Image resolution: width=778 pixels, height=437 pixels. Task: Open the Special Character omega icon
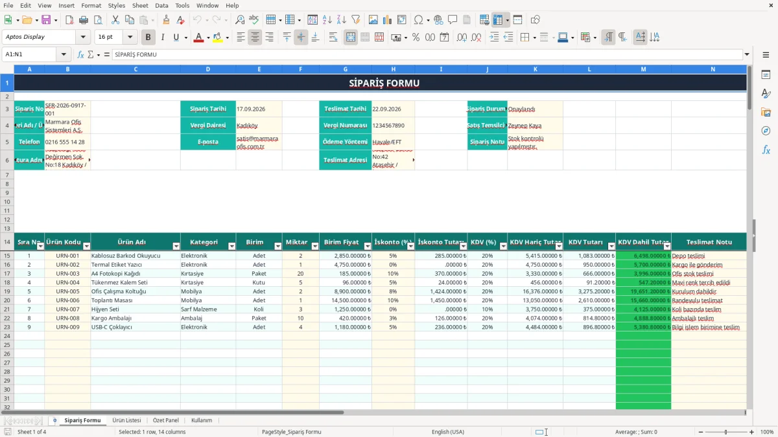418,20
